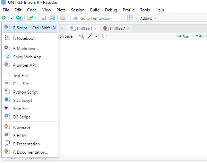Click the Print document icon

point(63,18)
